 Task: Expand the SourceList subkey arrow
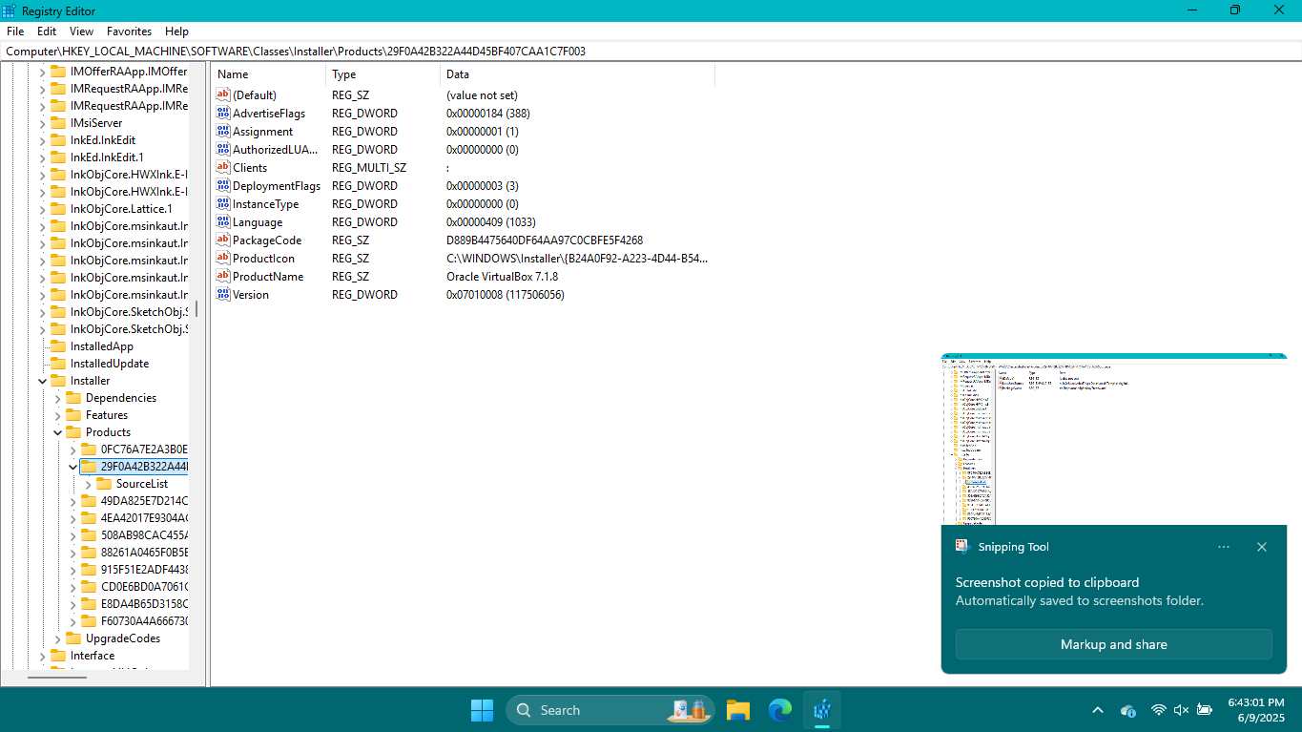click(88, 484)
